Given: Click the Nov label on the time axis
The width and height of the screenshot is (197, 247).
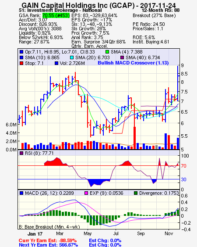Looking at the screenshot, I should (169, 233).
